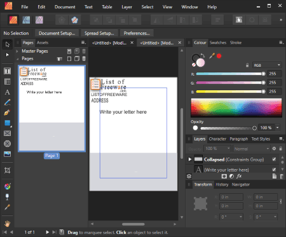Open the Normal blend mode dropdown
Screen dimensions: 286x237
(x=252, y=149)
